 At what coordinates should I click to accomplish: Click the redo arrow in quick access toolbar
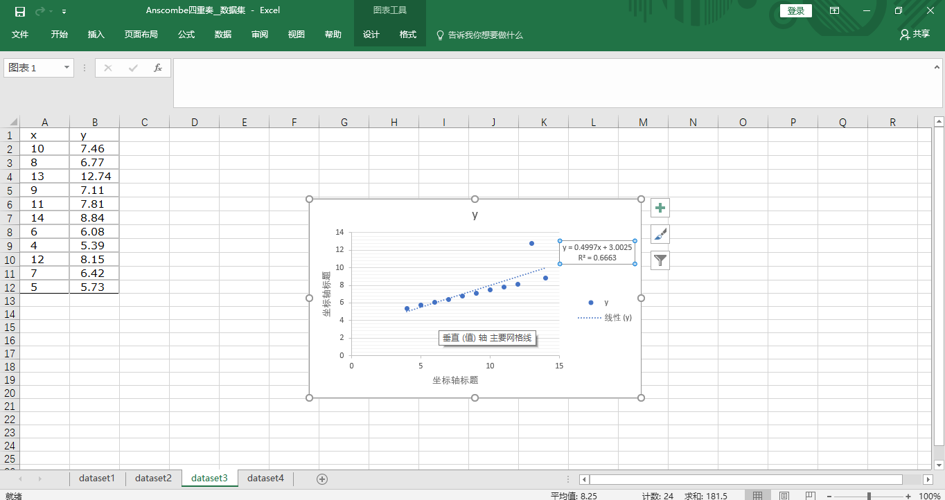[x=39, y=11]
